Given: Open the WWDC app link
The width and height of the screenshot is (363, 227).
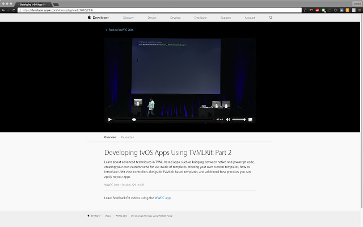Looking at the screenshot, I should point(163,198).
